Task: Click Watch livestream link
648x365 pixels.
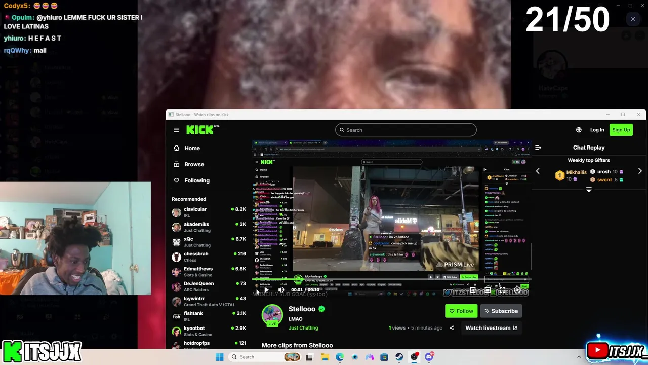Action: 491,328
